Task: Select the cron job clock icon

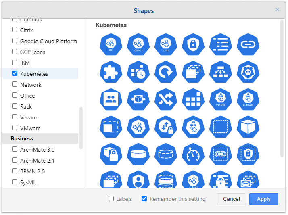Action: pyautogui.click(x=138, y=72)
